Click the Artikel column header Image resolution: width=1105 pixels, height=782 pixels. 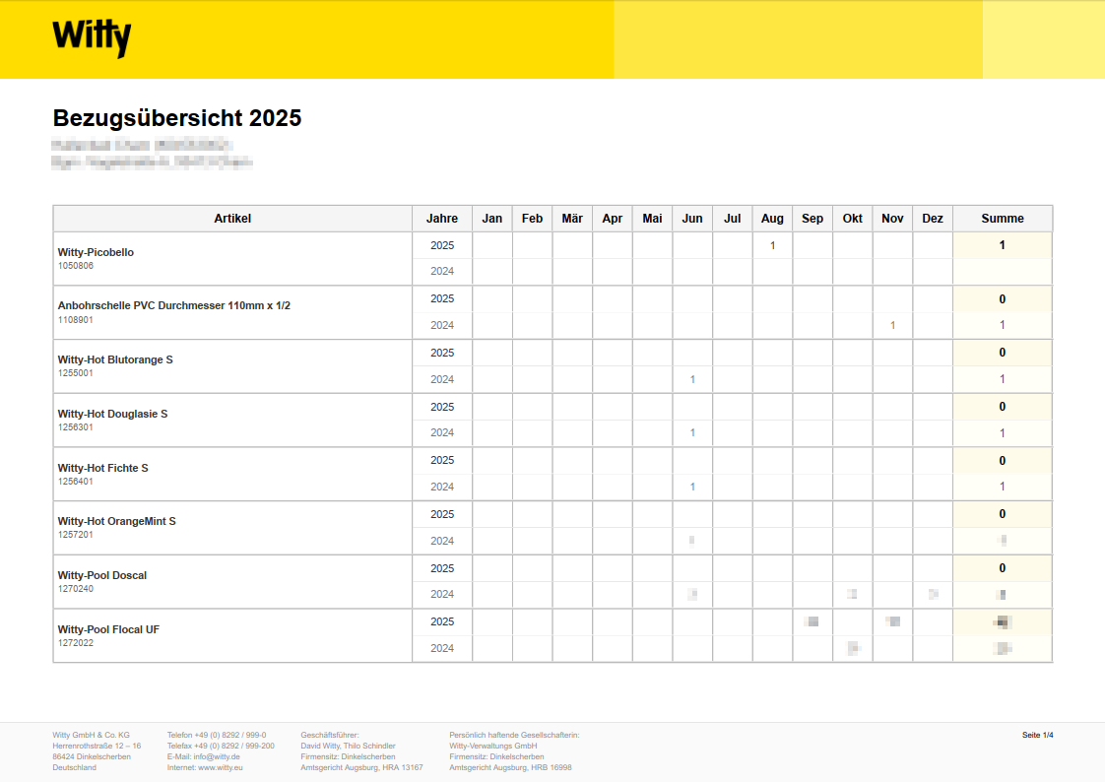[232, 219]
